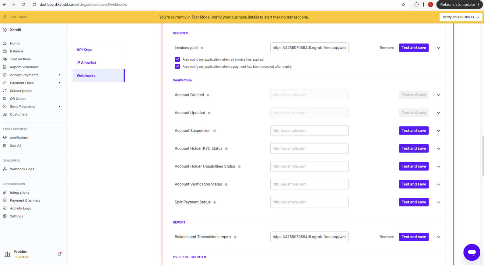Bookmark this page with star icon
Image resolution: width=484 pixels, height=268 pixels.
(403, 5)
